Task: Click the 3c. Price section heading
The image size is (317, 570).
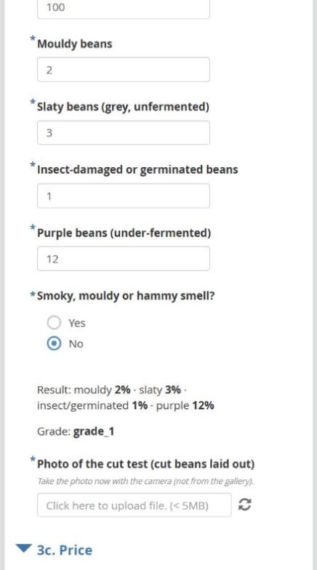Action: pos(65,550)
